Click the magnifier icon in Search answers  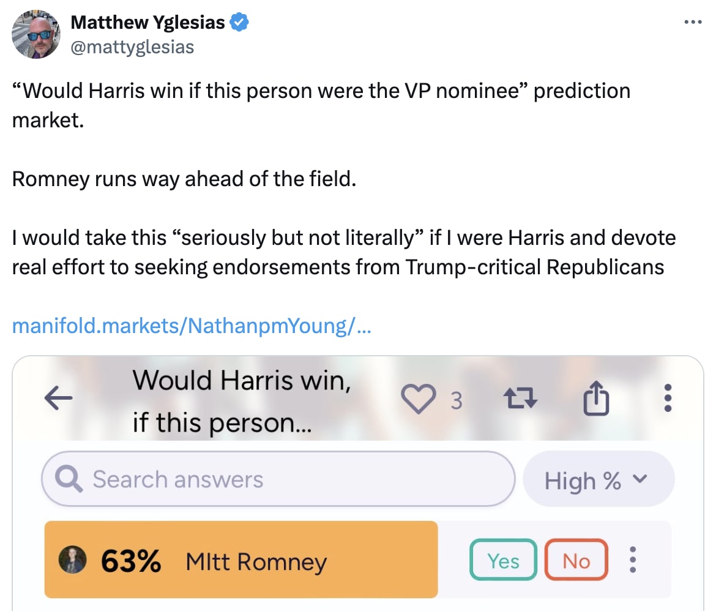(x=69, y=479)
